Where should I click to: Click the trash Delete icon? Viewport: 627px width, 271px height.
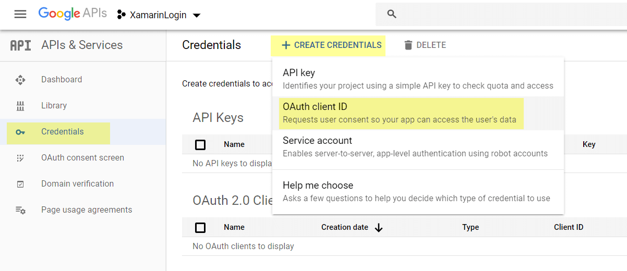(408, 45)
